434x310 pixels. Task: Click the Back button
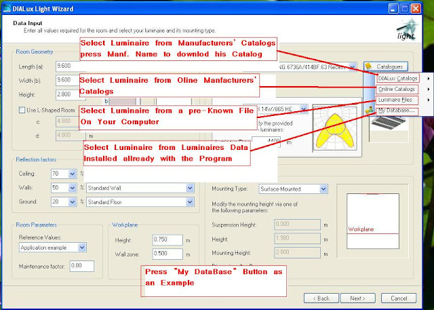pyautogui.click(x=321, y=298)
